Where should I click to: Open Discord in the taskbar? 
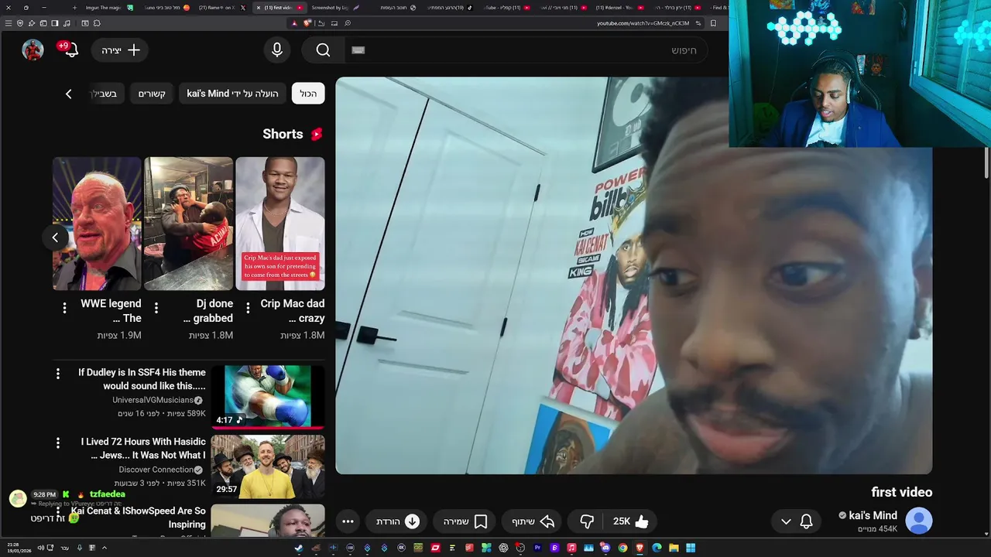point(605,548)
